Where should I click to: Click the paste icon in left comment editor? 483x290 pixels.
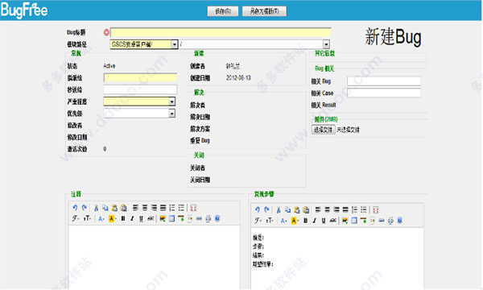coord(114,208)
